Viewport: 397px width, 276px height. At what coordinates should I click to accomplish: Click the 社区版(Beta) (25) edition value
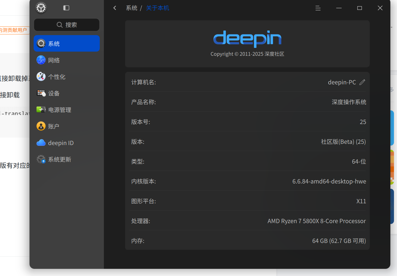point(343,142)
